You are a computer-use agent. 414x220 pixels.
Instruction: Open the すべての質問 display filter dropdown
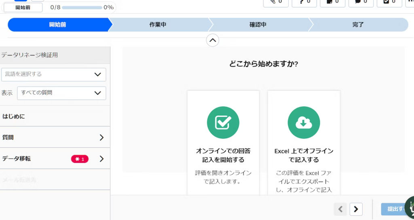pyautogui.click(x=61, y=93)
